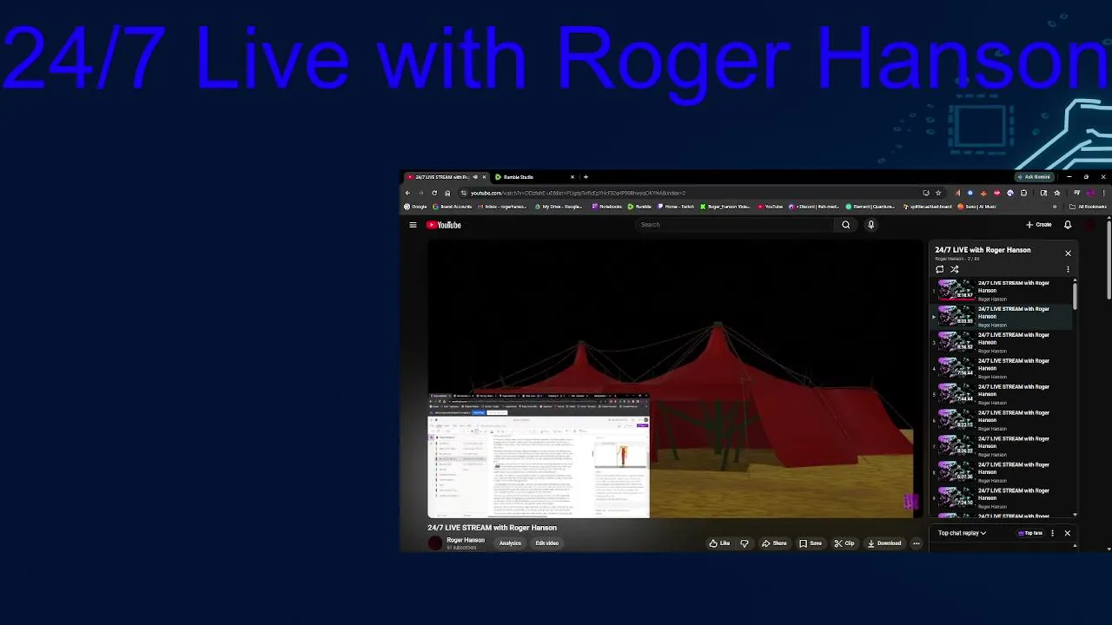
Task: Open the YouTube account avatar menu
Action: [1089, 225]
